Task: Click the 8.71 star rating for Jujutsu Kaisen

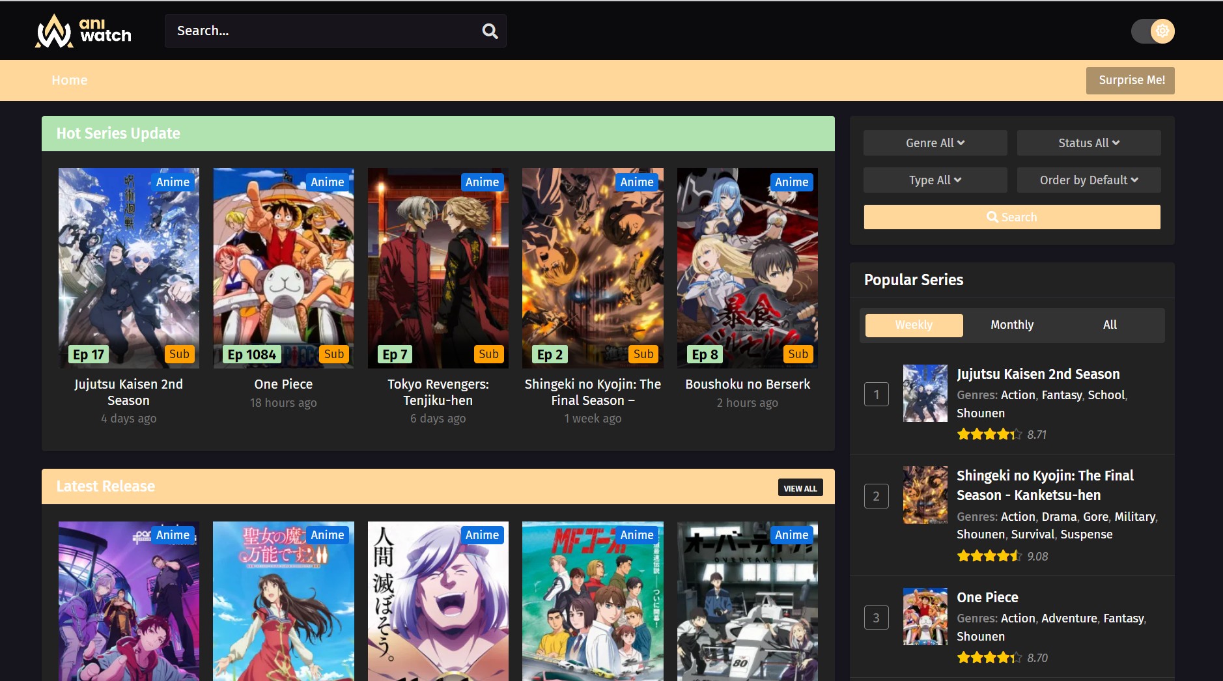Action: (1002, 434)
